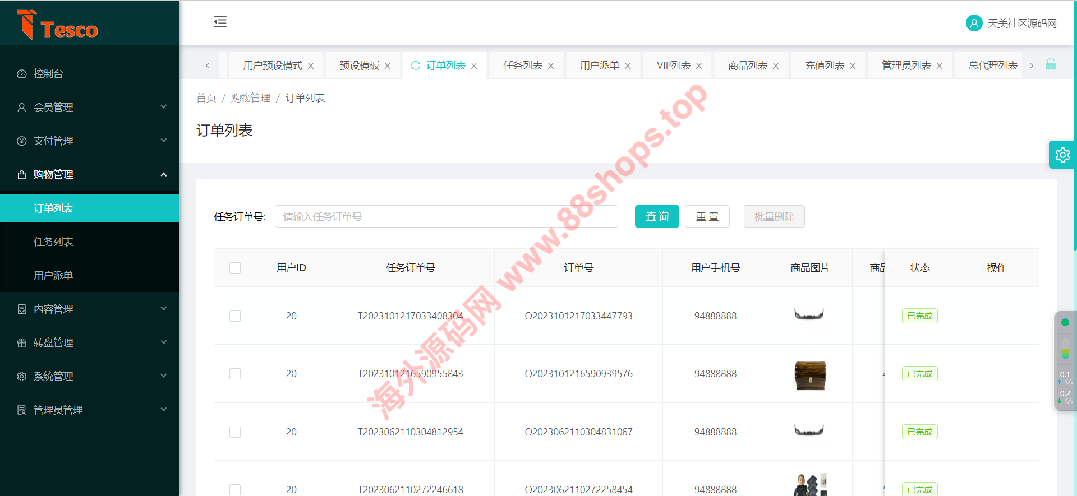Expand the 会员管理 sidebar menu

coord(90,107)
